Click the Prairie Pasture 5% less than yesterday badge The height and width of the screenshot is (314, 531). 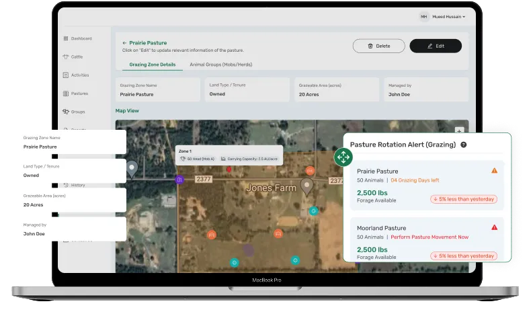(x=464, y=199)
